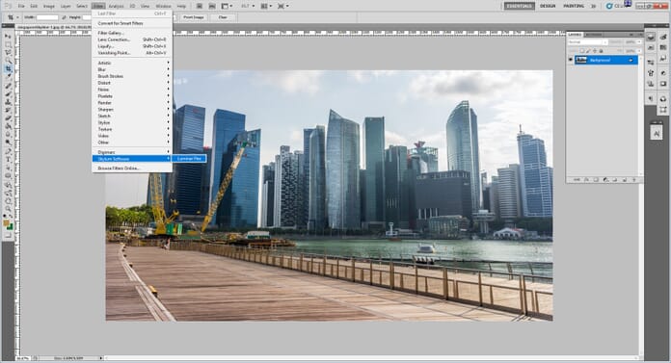Viewport: 671px width, 363px height.
Task: Expand the Distort filter submenu
Action: click(x=132, y=83)
